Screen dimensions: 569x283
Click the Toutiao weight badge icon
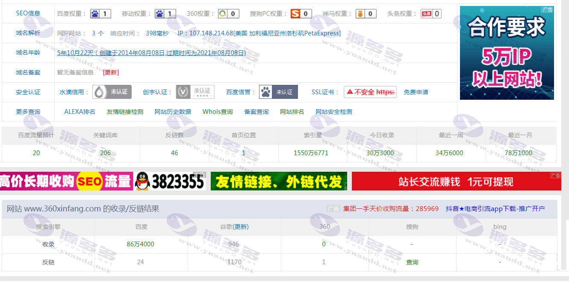pos(431,14)
